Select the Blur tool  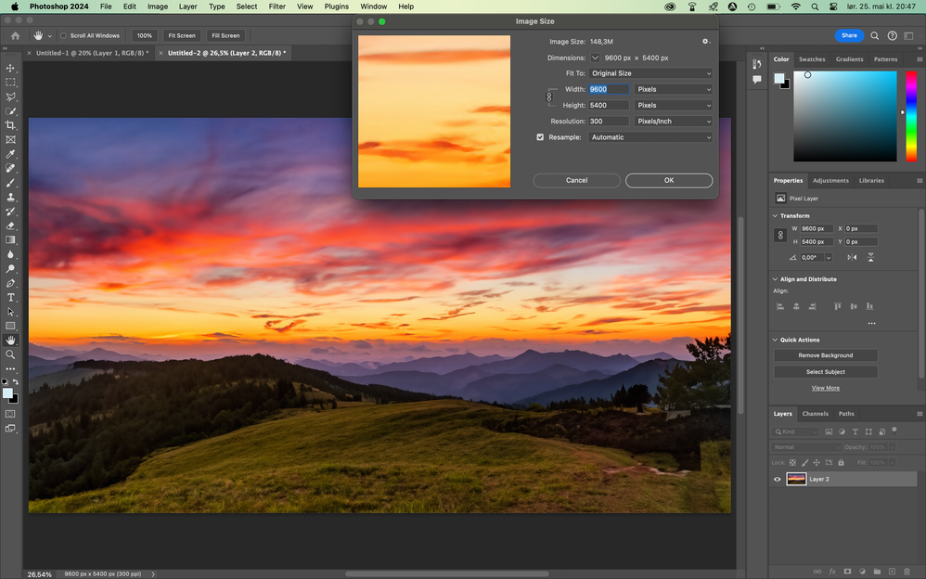(x=10, y=254)
